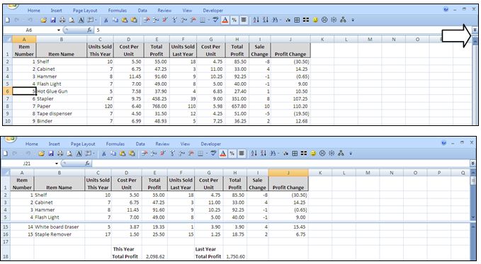This screenshot has height=264, width=481.
Task: Expand the formula bar in the bottom window
Action: [x=472, y=163]
